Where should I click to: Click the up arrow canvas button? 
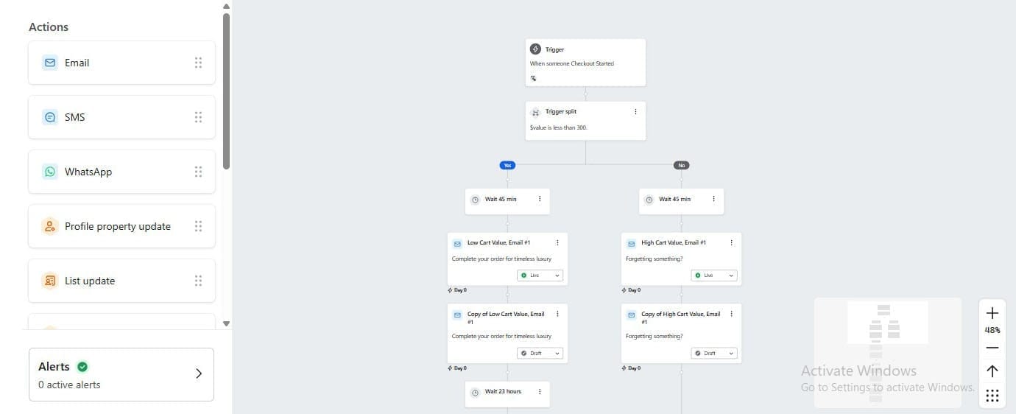992,371
